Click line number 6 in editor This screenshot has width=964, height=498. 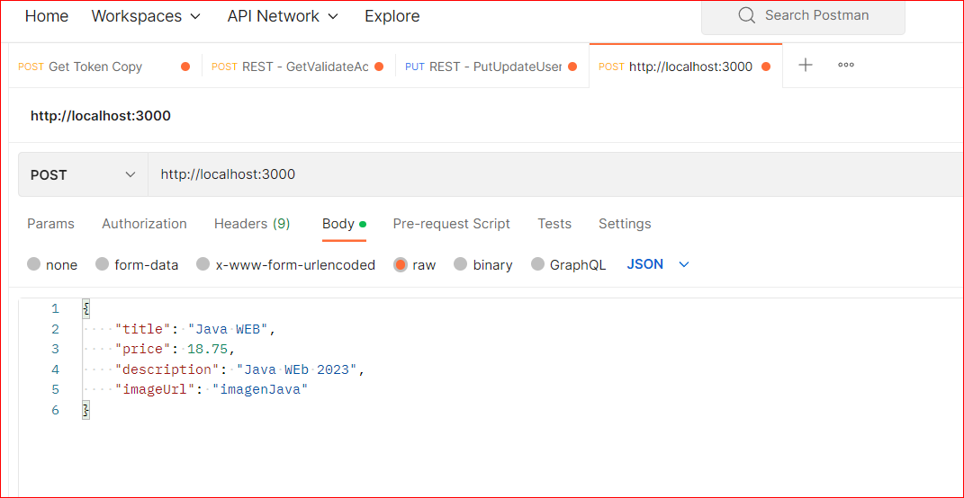click(x=55, y=410)
